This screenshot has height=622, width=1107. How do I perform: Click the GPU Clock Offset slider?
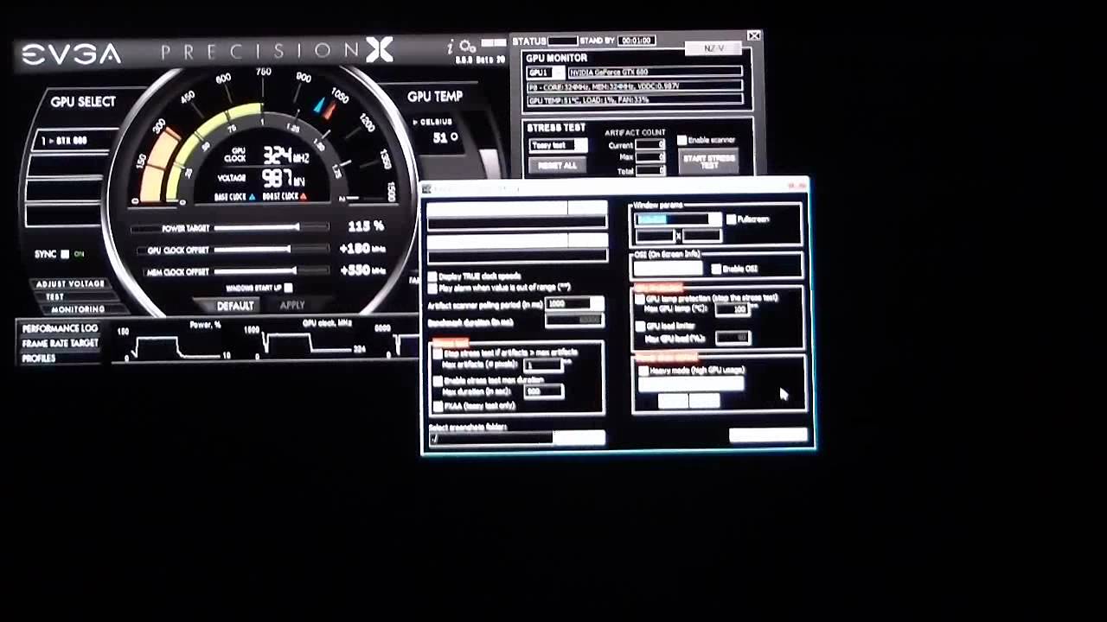[271, 250]
